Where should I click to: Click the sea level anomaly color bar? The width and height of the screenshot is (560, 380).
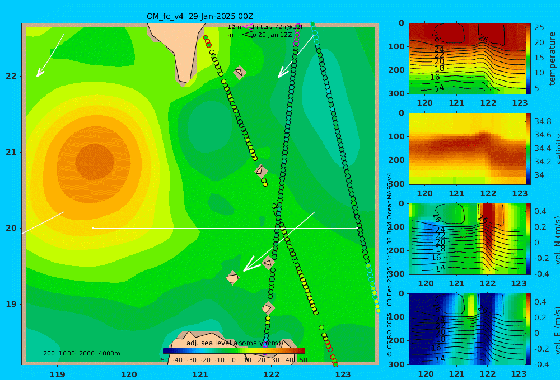pyautogui.click(x=234, y=351)
